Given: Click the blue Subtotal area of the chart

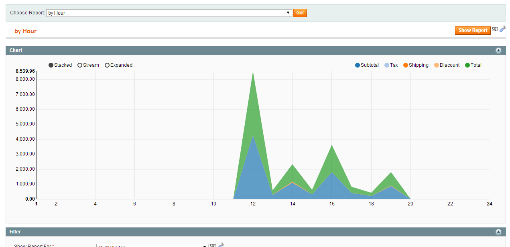Looking at the screenshot, I should 253,172.
